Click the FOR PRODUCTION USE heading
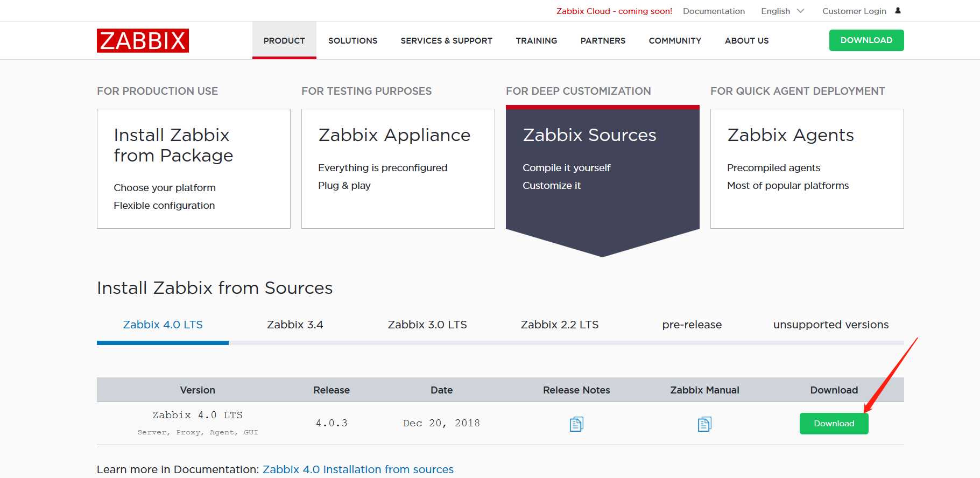The height and width of the screenshot is (478, 980). pos(157,91)
